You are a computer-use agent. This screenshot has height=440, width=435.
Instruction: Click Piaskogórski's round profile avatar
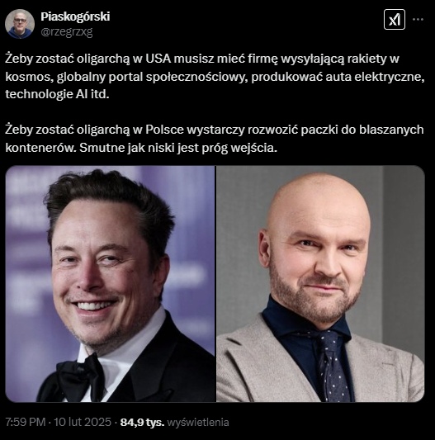[20, 24]
